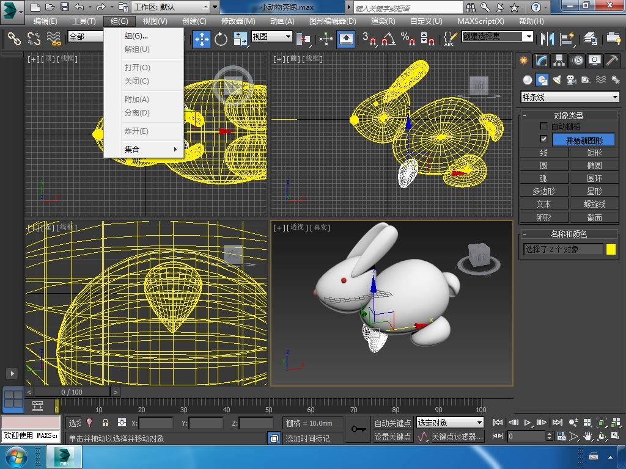Play the animation
Viewport: 626px width, 469px height.
pos(528,423)
